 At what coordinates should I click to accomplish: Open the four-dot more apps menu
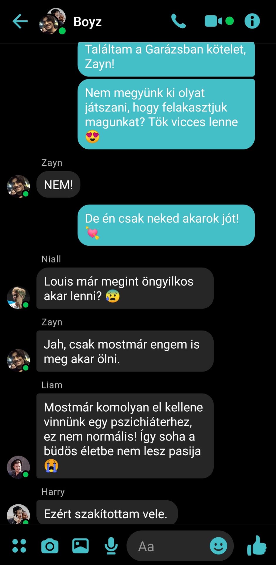[19, 546]
